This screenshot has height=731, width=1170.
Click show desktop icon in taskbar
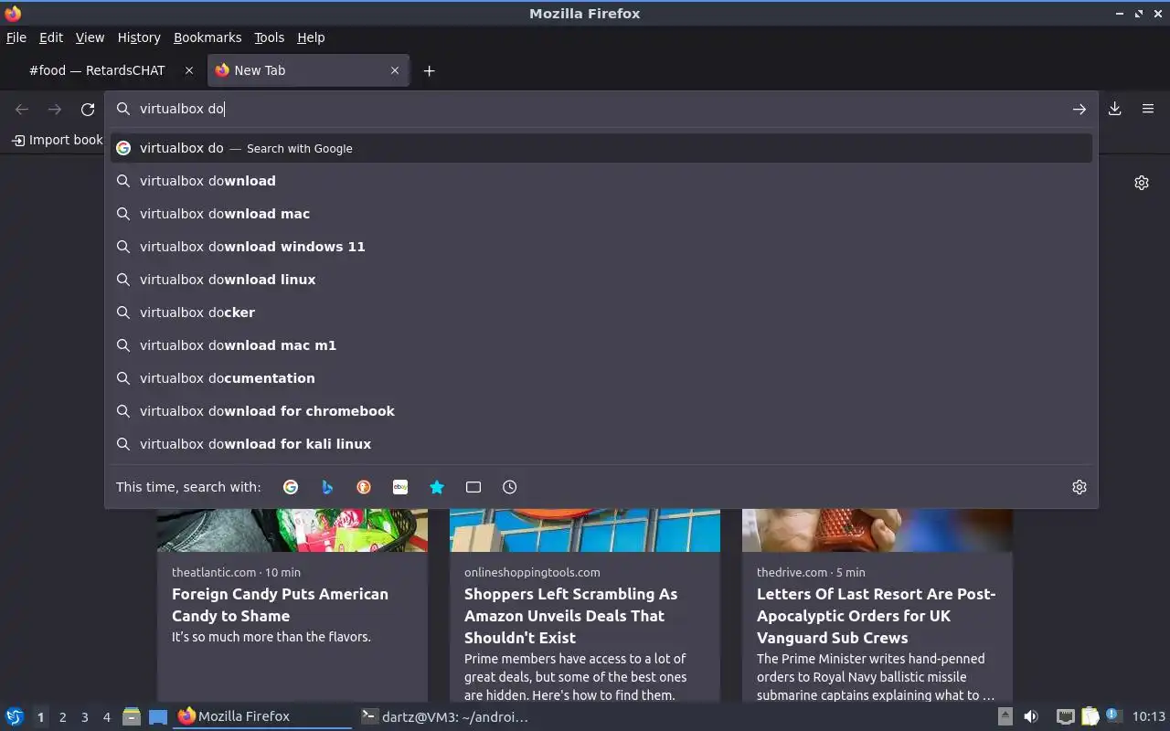pyautogui.click(x=157, y=716)
